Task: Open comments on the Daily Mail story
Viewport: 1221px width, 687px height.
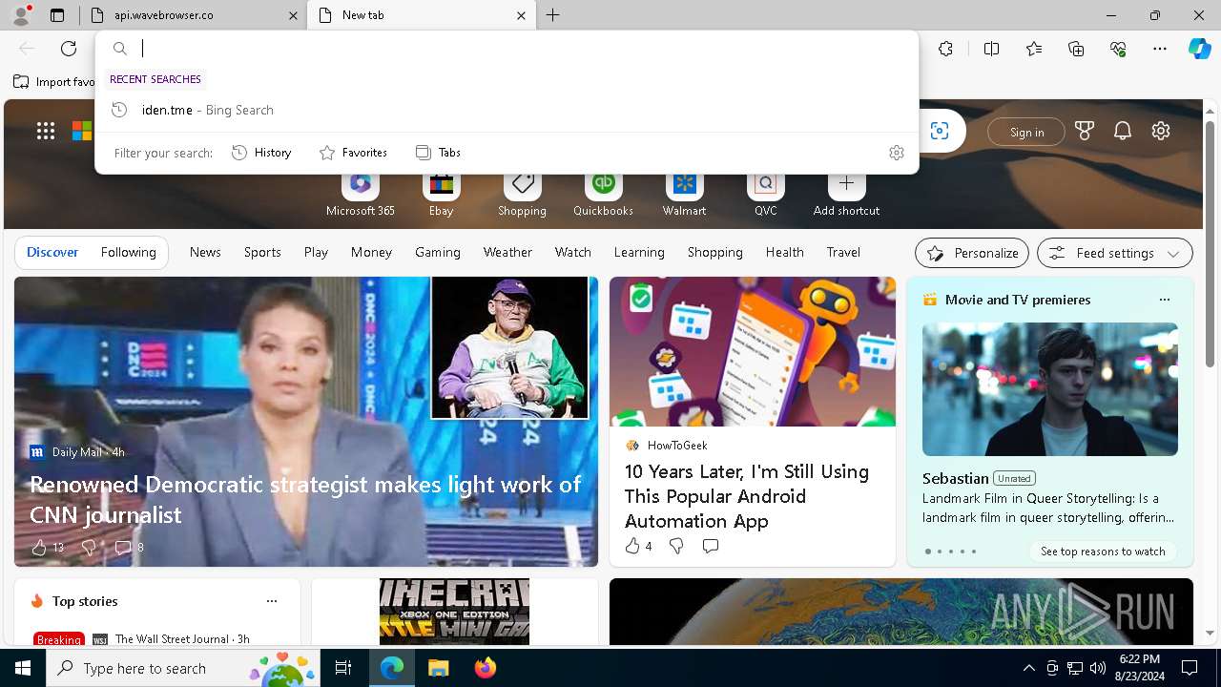Action: pyautogui.click(x=129, y=547)
